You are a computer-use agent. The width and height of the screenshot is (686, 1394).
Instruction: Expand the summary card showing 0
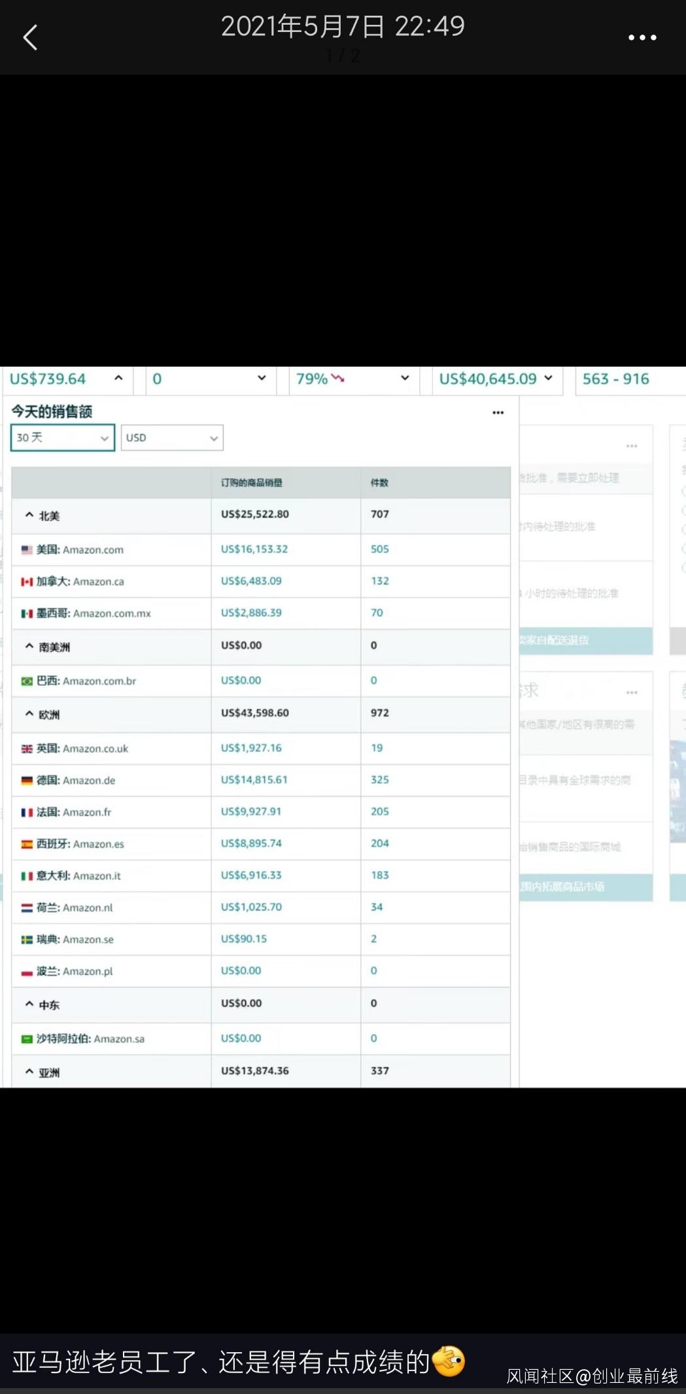(262, 378)
